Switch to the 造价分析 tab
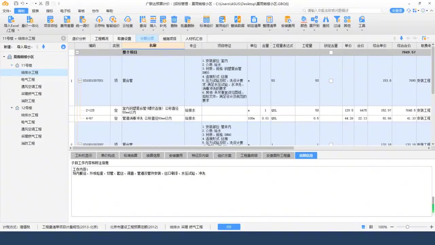 click(79, 39)
